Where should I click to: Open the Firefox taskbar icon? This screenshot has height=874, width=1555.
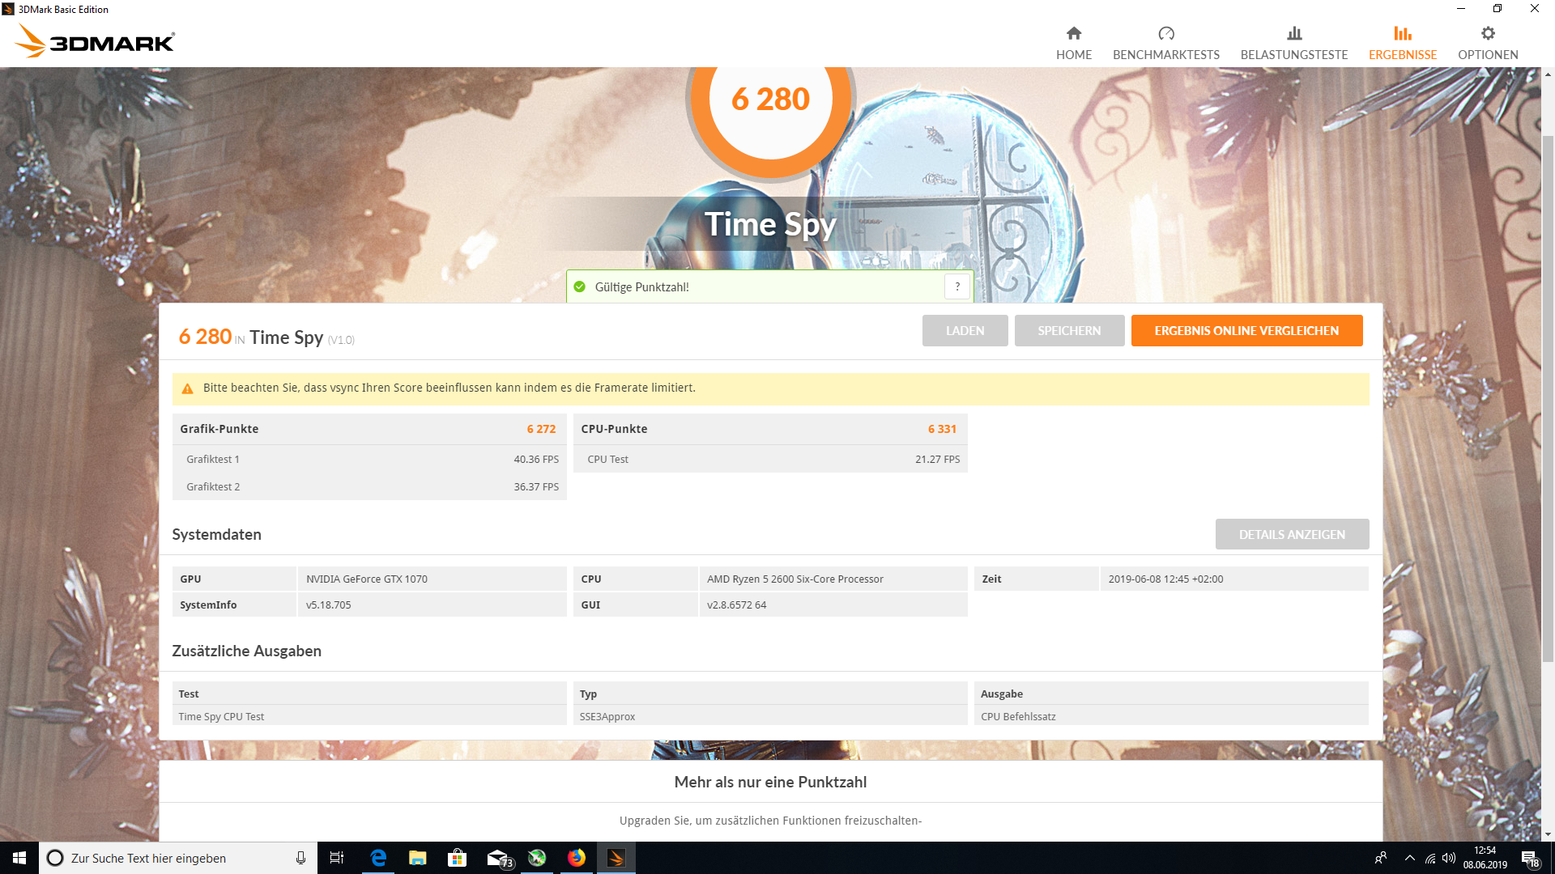pyautogui.click(x=577, y=858)
